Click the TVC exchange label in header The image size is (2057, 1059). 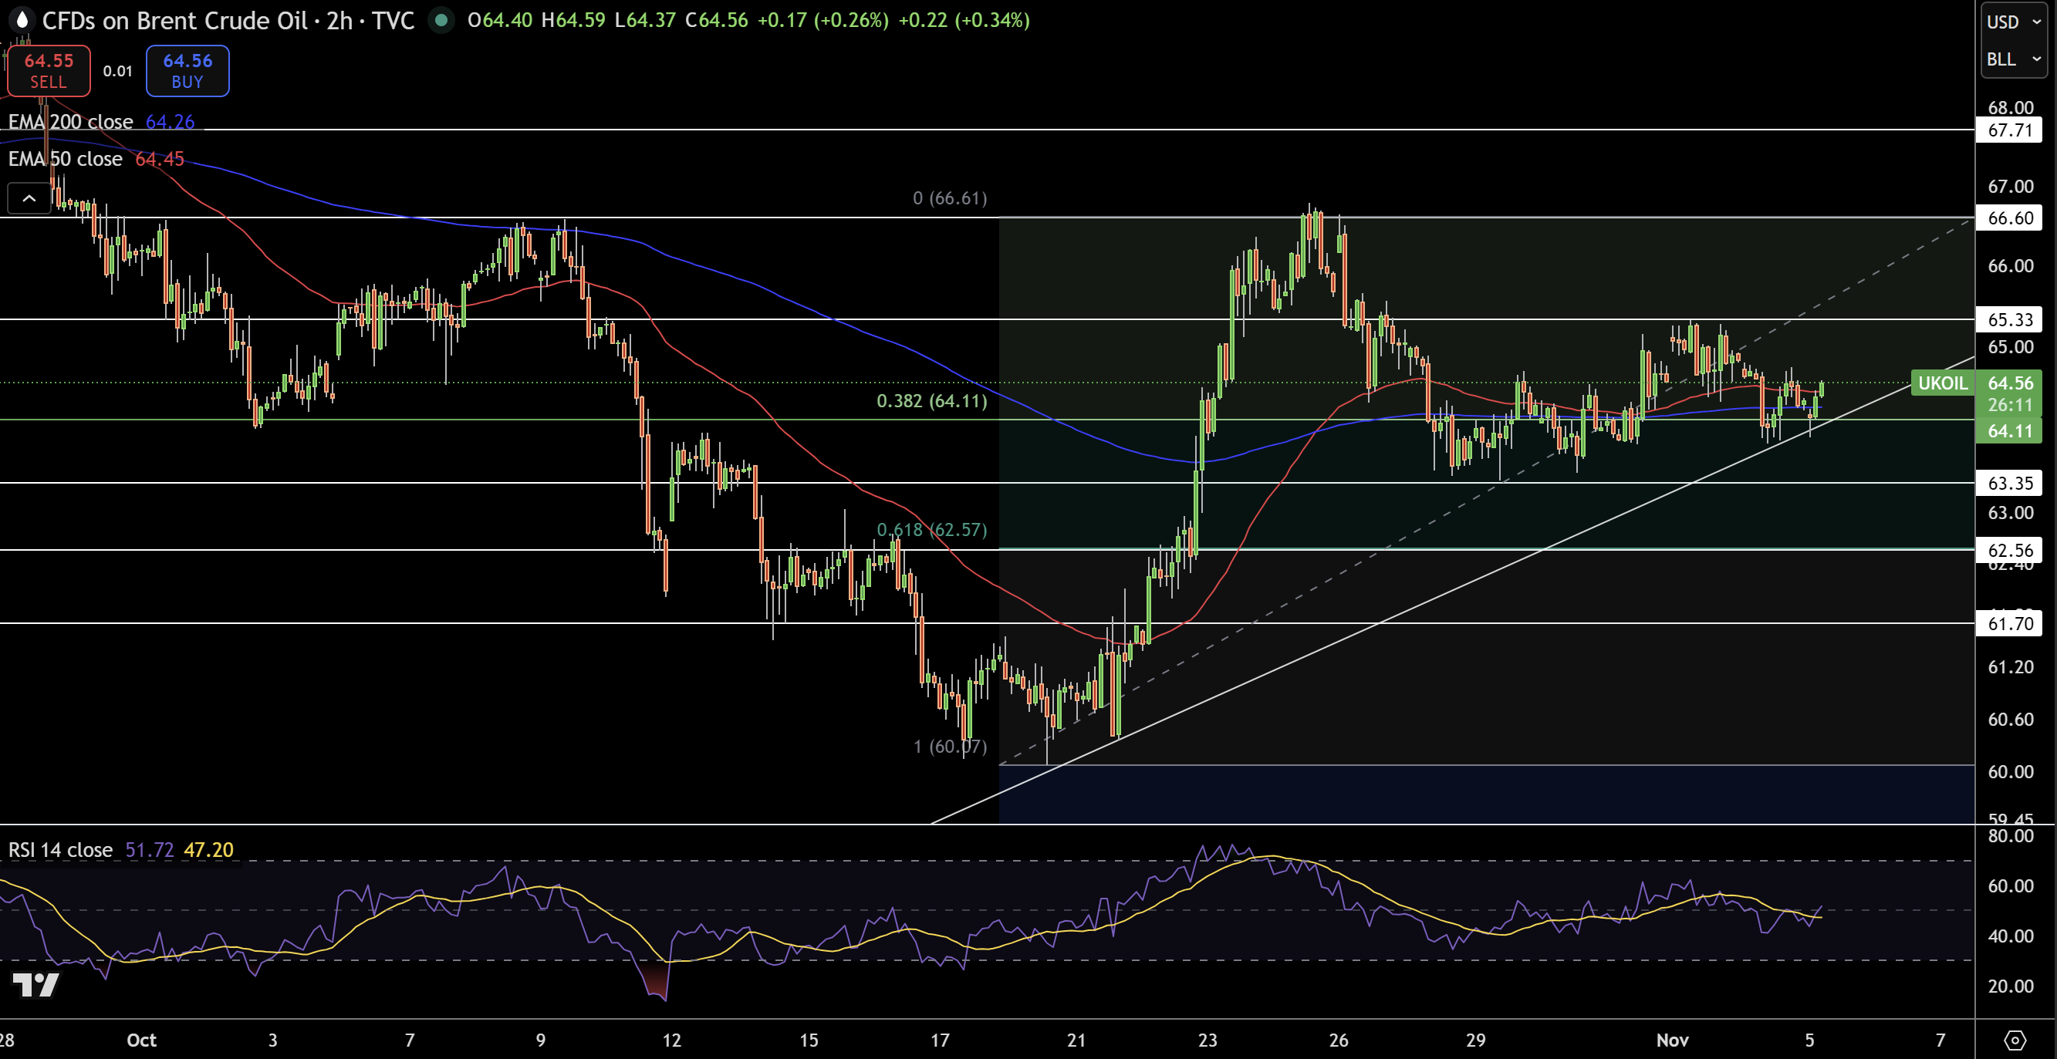click(x=393, y=21)
